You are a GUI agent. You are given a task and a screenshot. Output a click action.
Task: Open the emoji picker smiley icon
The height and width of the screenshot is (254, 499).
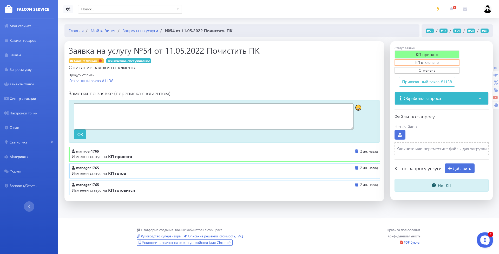tap(358, 108)
